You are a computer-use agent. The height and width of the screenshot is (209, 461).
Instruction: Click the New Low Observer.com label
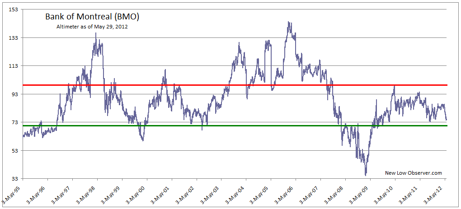point(414,173)
